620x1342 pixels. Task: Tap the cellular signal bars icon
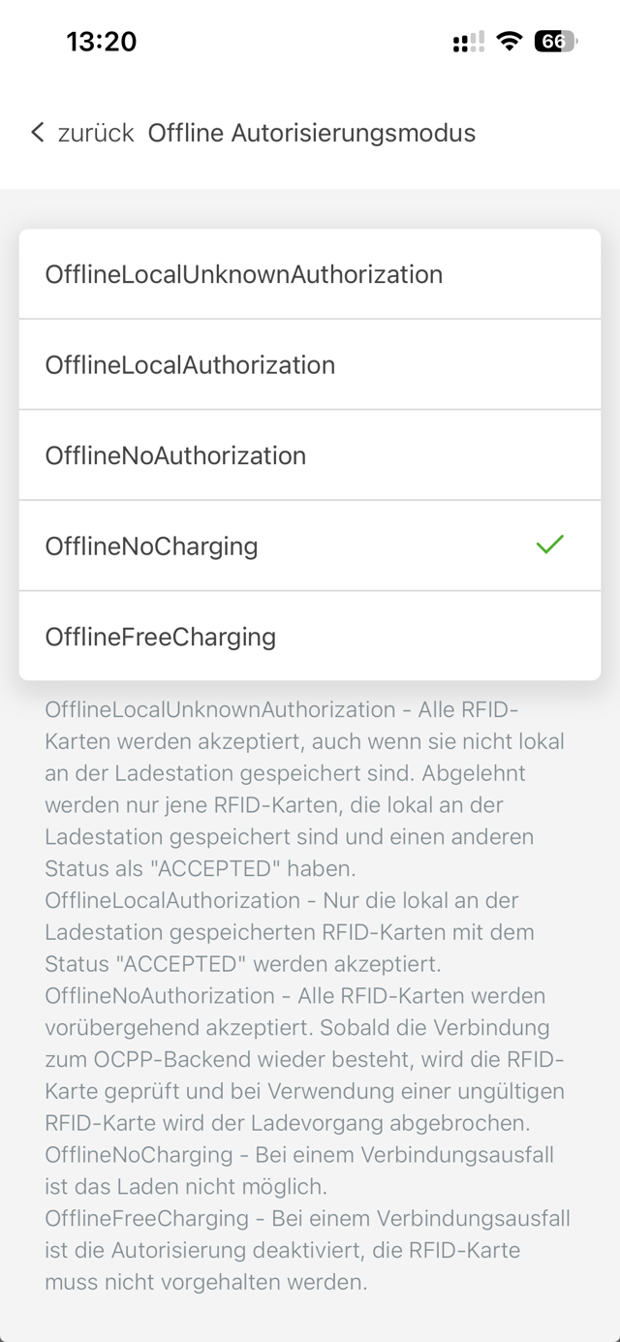click(468, 42)
